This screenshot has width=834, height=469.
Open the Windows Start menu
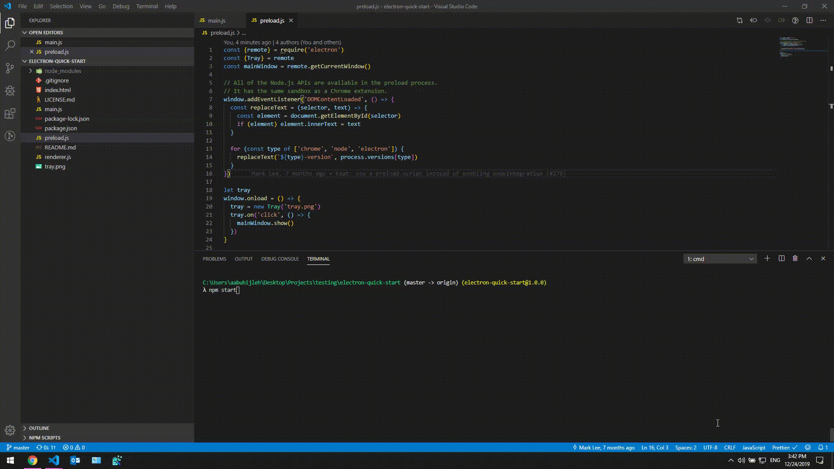(x=10, y=460)
